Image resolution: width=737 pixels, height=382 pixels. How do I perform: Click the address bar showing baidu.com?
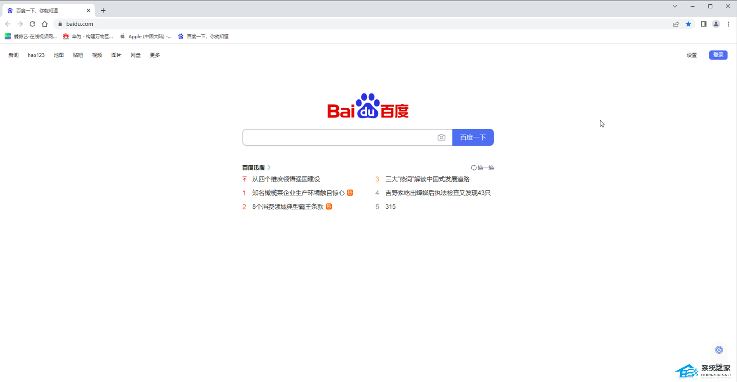coord(361,24)
